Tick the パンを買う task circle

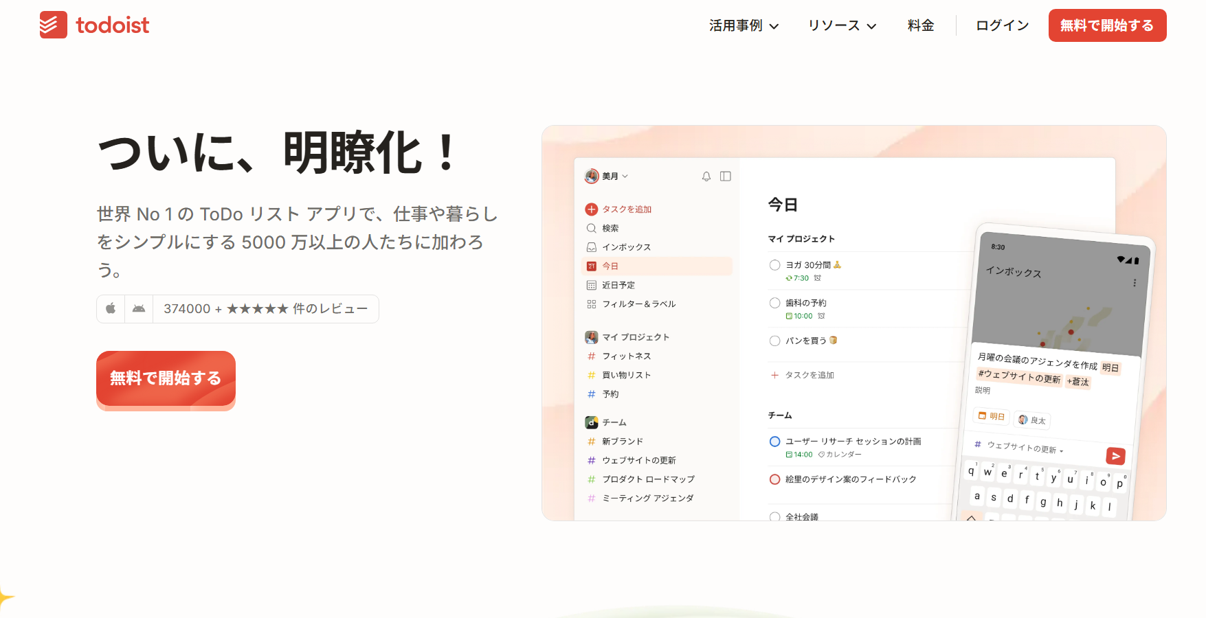pyautogui.click(x=774, y=341)
